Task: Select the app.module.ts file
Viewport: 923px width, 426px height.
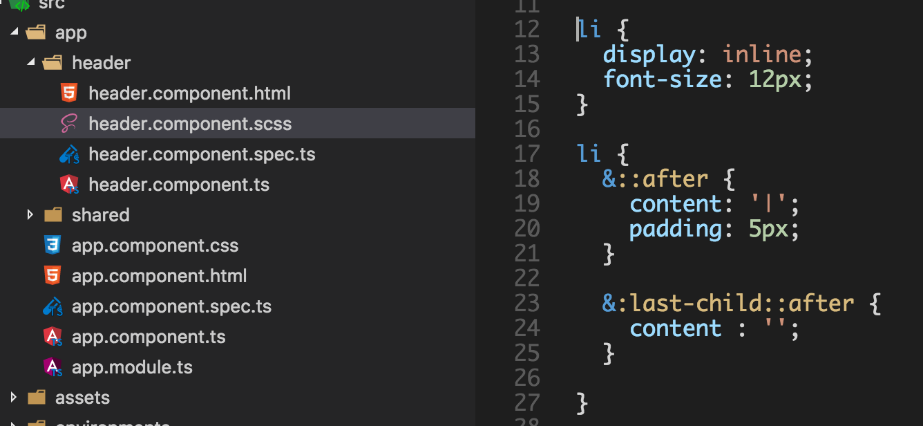Action: [132, 367]
